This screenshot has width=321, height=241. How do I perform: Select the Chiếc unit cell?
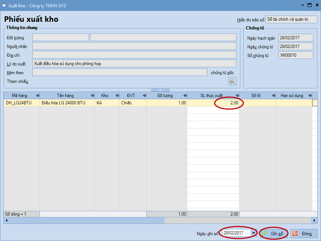click(x=133, y=103)
